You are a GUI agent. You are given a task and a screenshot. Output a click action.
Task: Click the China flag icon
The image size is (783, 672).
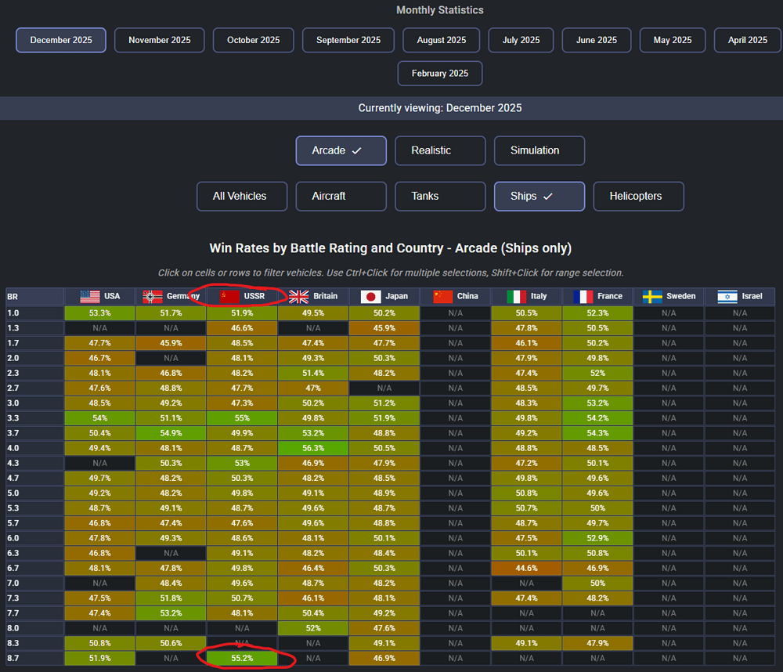click(x=443, y=296)
